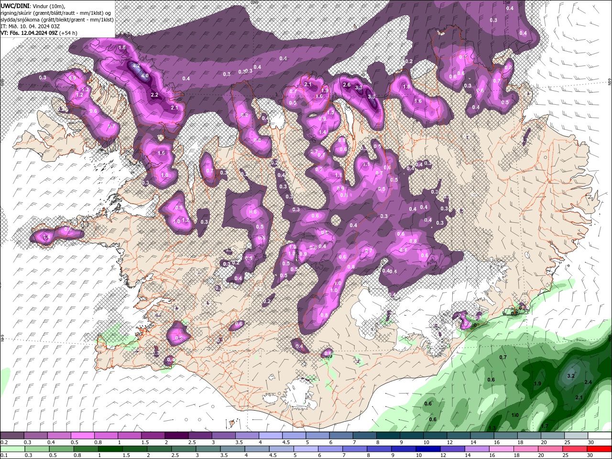Click the 3.3 snowfall value on north coast
The image size is (612, 459).
tap(359, 87)
